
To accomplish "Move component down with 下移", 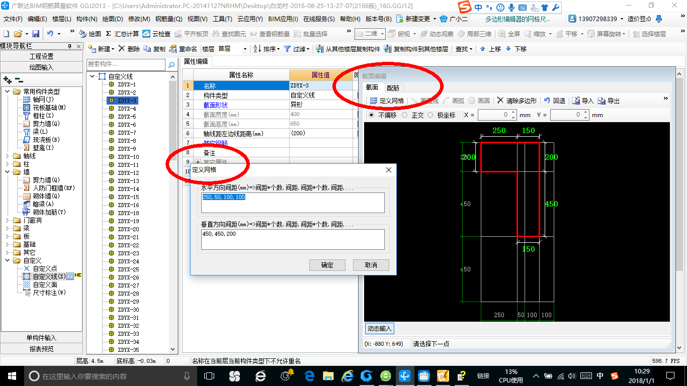I will click(x=516, y=49).
